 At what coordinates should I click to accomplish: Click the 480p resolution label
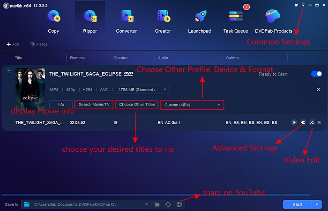coord(70,90)
